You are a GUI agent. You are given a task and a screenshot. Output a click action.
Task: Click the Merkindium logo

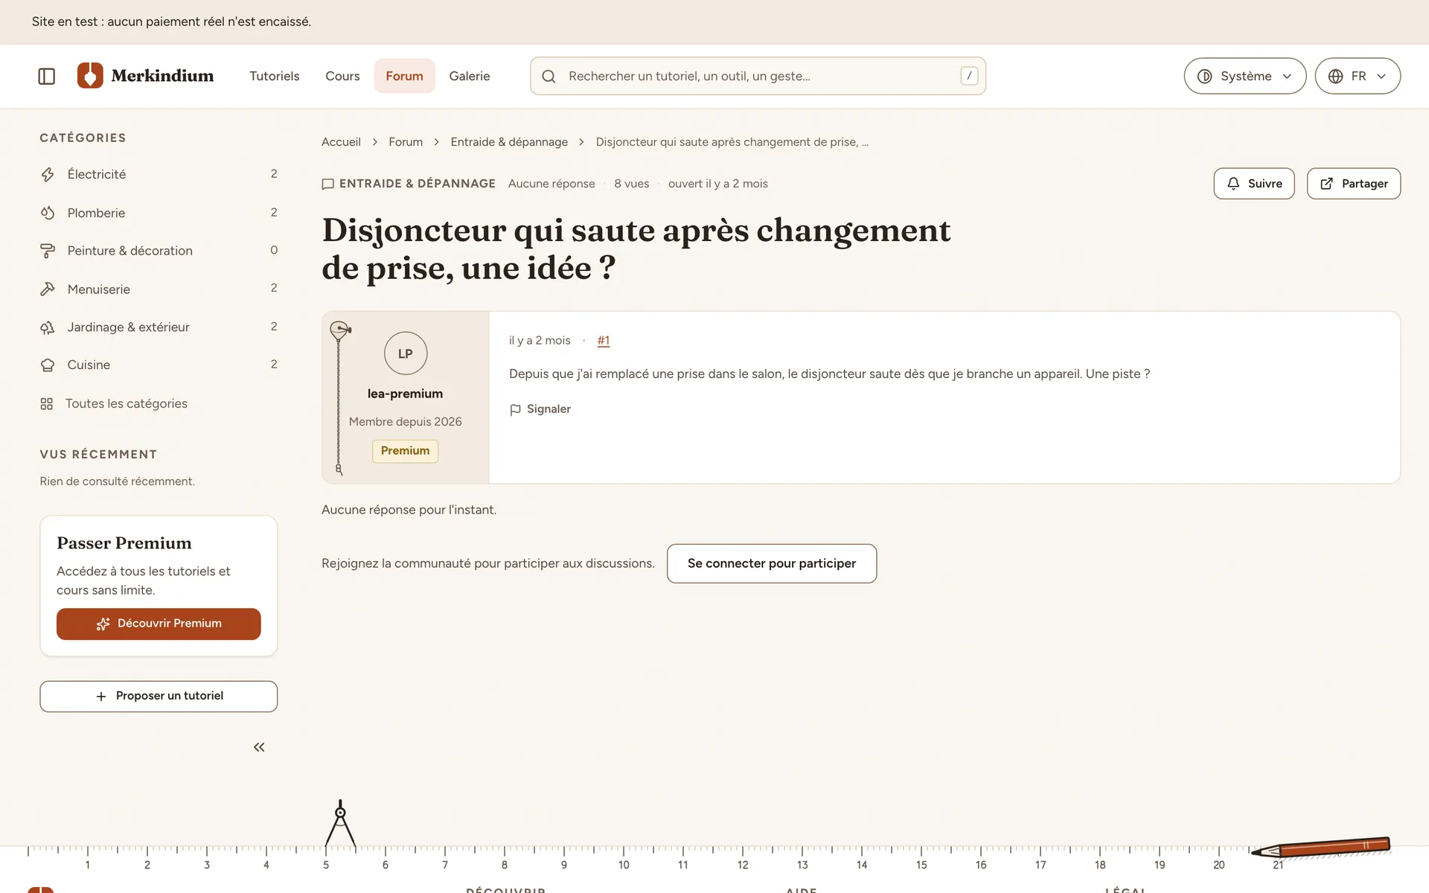[x=146, y=76]
